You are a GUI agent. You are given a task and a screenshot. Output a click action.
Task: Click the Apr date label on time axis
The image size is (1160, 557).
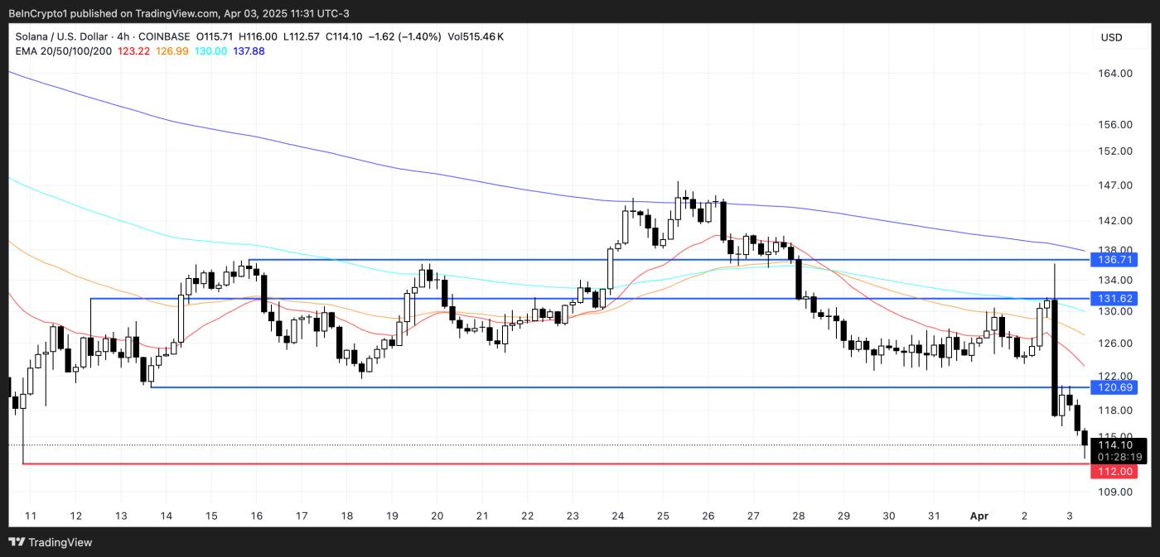(x=979, y=516)
